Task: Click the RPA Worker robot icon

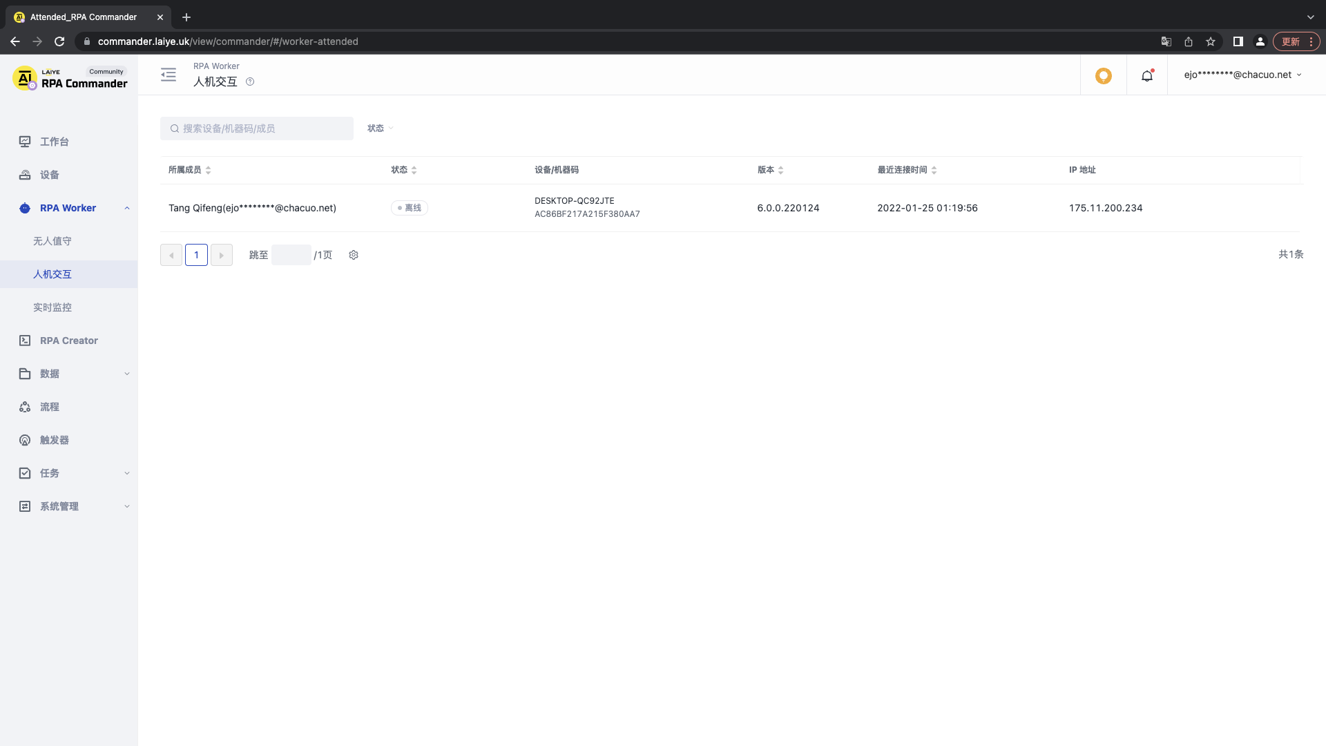Action: click(x=25, y=208)
